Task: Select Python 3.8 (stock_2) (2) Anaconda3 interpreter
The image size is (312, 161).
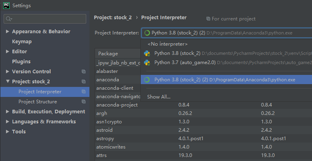Action: click(x=226, y=80)
